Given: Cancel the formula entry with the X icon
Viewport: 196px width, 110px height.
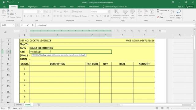Looking at the screenshot, I should (x=22, y=25).
